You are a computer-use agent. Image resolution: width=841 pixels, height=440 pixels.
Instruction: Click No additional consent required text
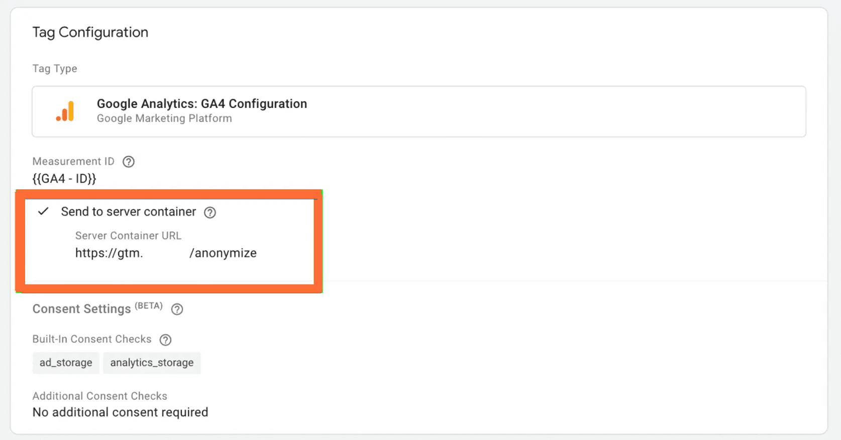click(x=120, y=412)
